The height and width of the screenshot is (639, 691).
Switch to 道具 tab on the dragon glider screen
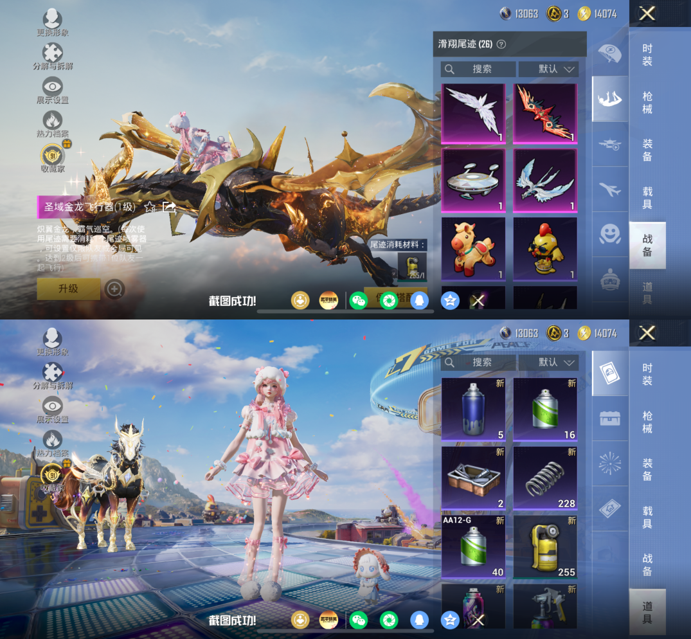pos(647,293)
